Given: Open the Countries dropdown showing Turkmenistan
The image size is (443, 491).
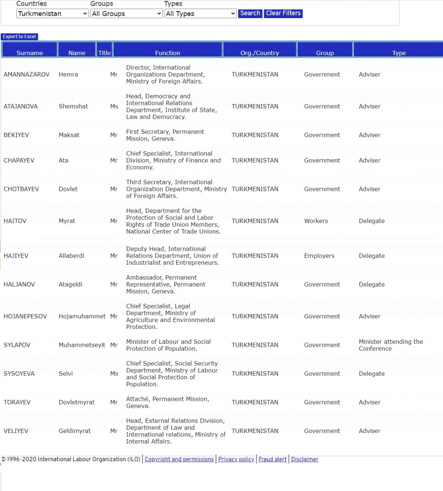Looking at the screenshot, I should [x=52, y=14].
